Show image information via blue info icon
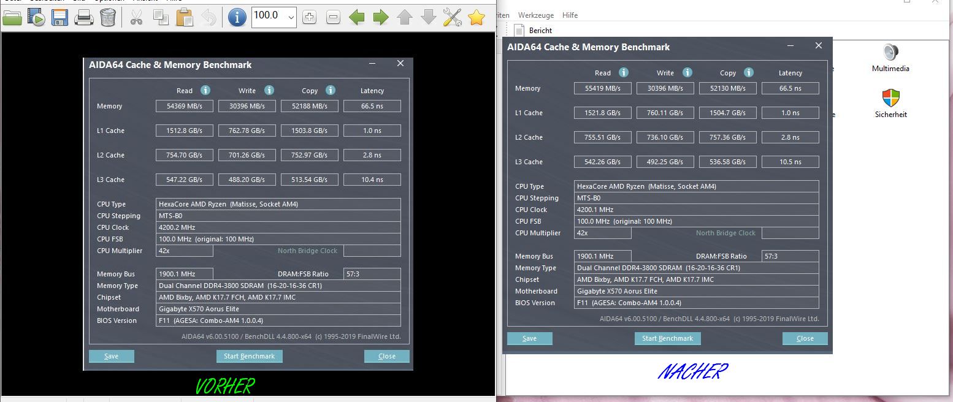 click(x=237, y=17)
